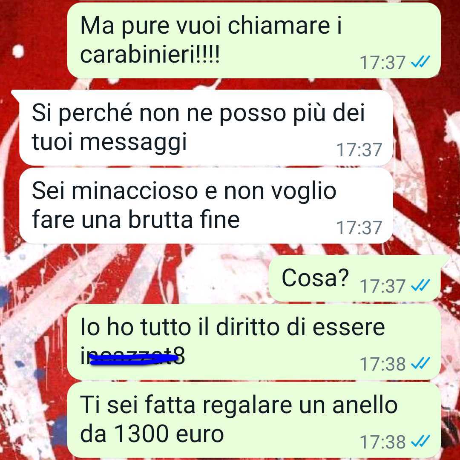Image resolution: width=460 pixels, height=460 pixels.
Task: Click the 17:37 timestamp on carabinieri message
Action: 382,63
